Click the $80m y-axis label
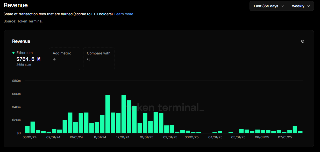320x152 pixels. point(16,81)
